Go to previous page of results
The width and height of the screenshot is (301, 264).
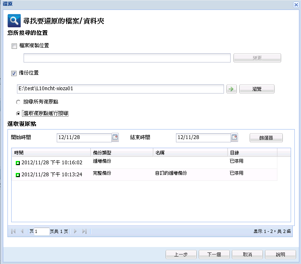point(22,232)
